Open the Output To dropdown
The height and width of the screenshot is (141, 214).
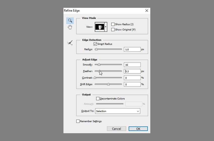[x=118, y=111]
